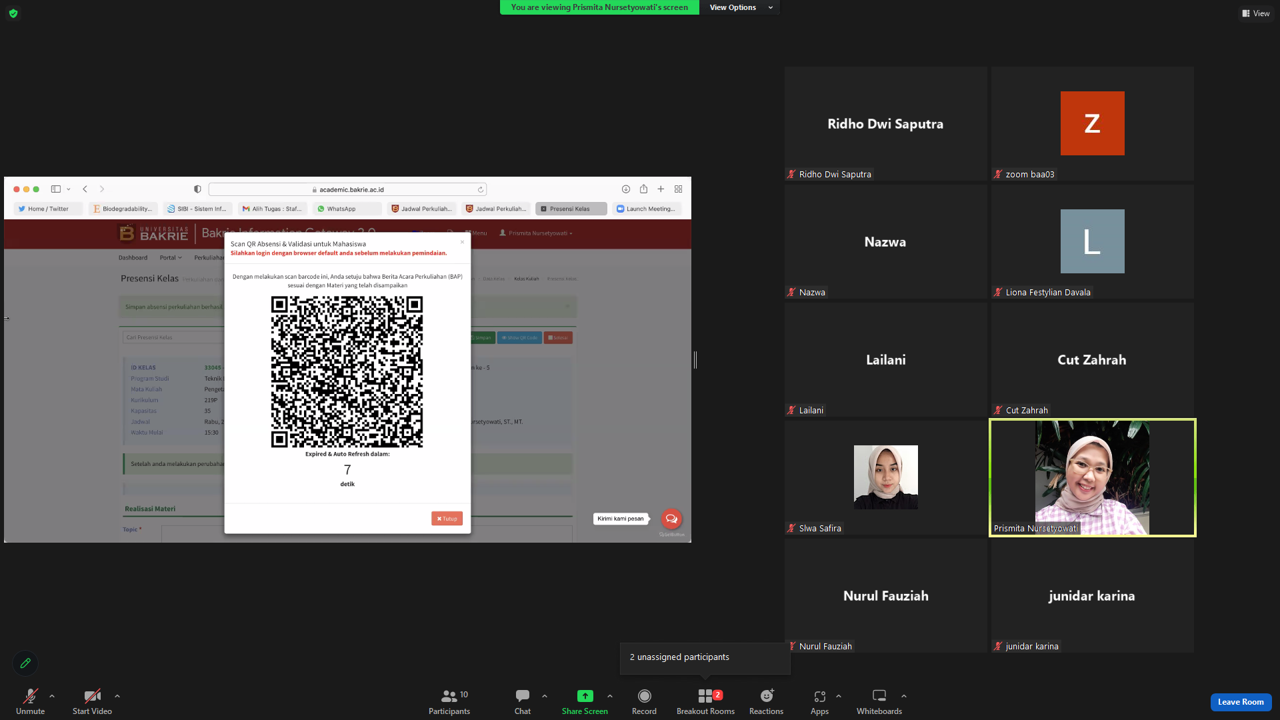The height and width of the screenshot is (720, 1280).
Task: Select Prismita Nursetyowati's video tile
Action: click(x=1092, y=477)
